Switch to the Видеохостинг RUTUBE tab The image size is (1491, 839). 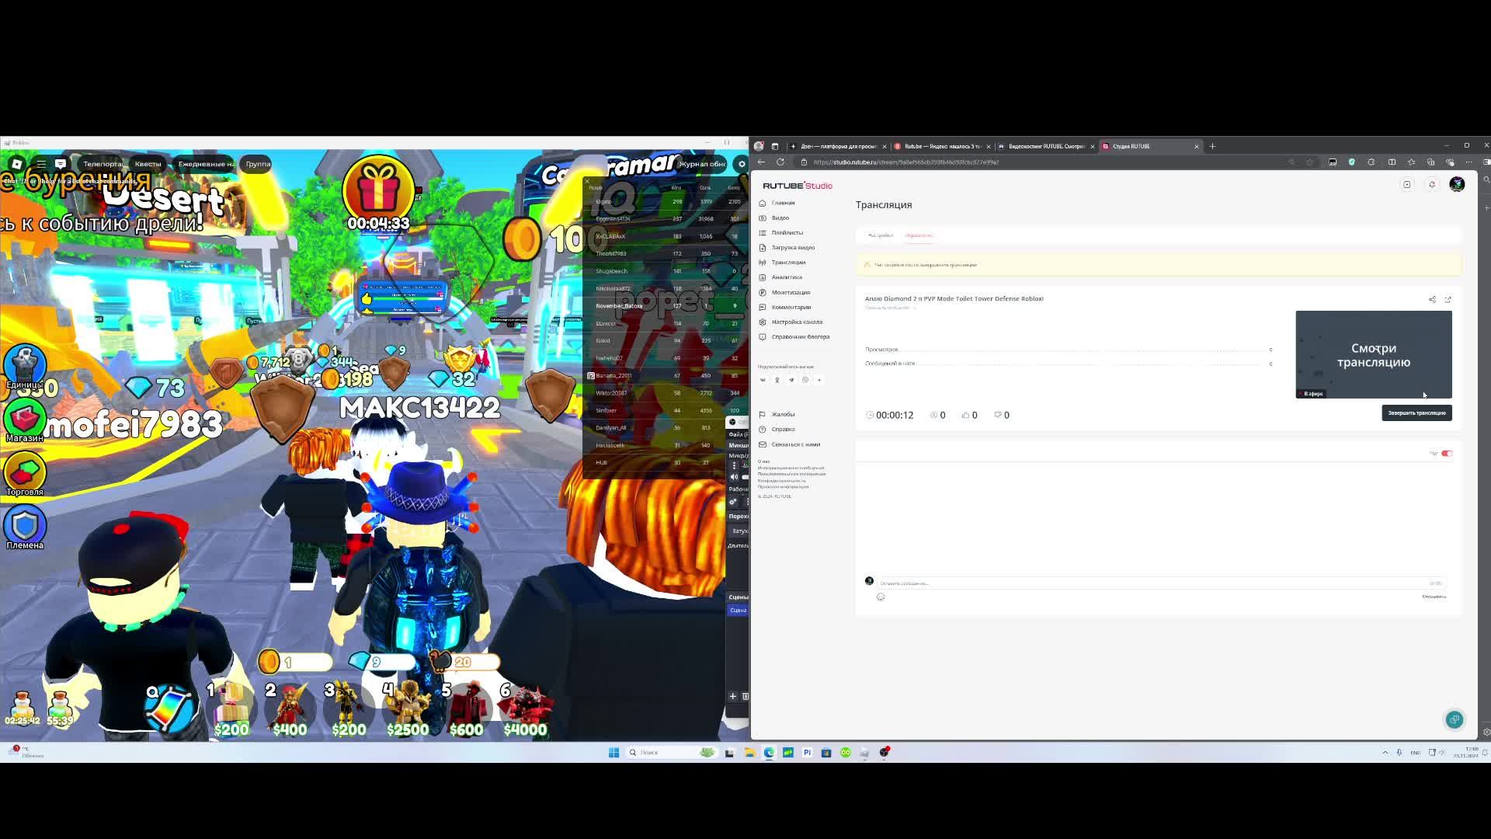pos(1046,146)
